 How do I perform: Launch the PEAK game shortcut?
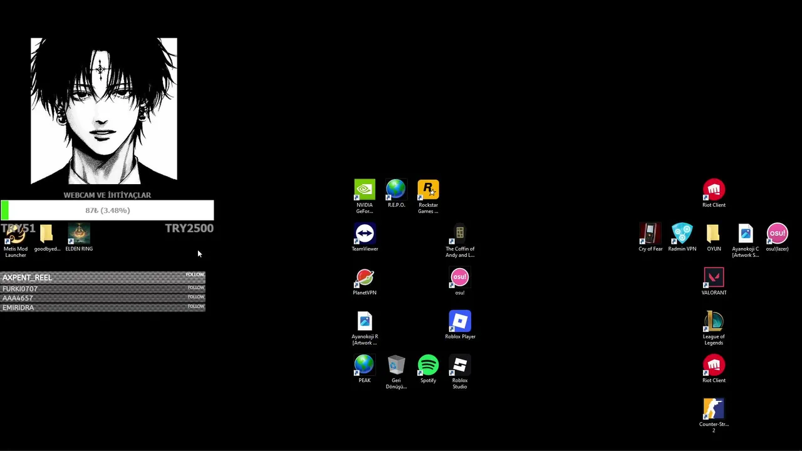(365, 365)
